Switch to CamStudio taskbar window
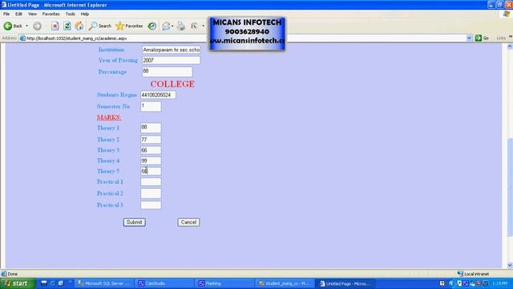The image size is (513, 289). click(x=164, y=283)
